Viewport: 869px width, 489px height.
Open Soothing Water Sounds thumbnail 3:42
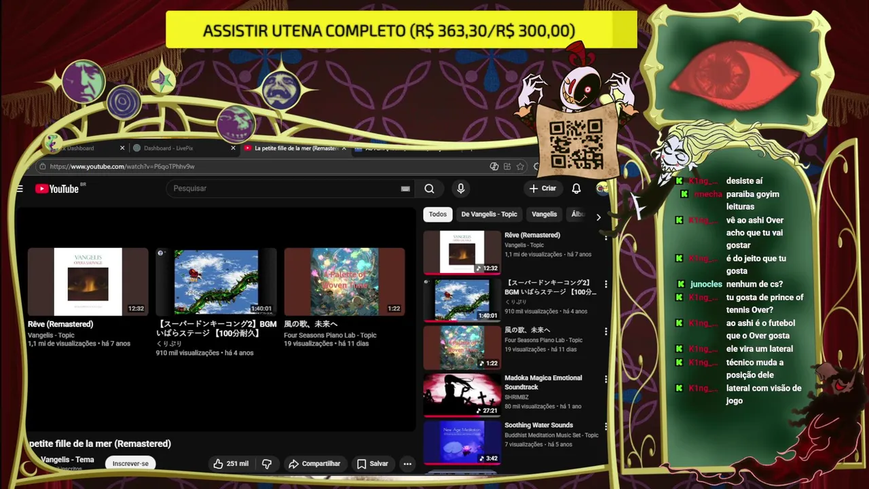(462, 443)
